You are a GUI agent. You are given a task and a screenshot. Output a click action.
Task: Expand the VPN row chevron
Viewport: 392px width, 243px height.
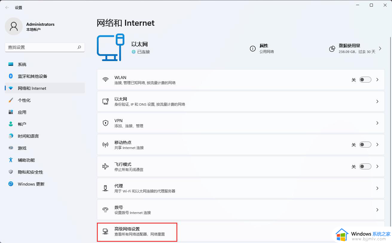click(377, 123)
